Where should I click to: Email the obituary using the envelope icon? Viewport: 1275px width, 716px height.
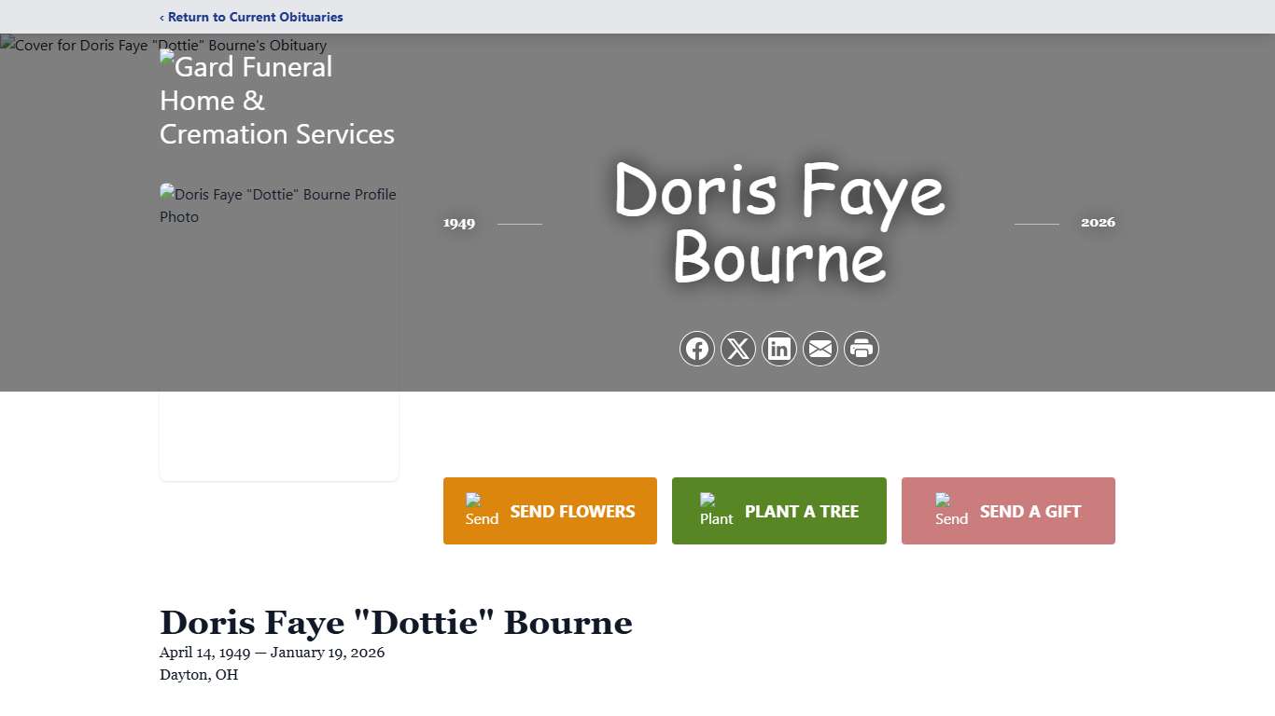[x=820, y=348]
